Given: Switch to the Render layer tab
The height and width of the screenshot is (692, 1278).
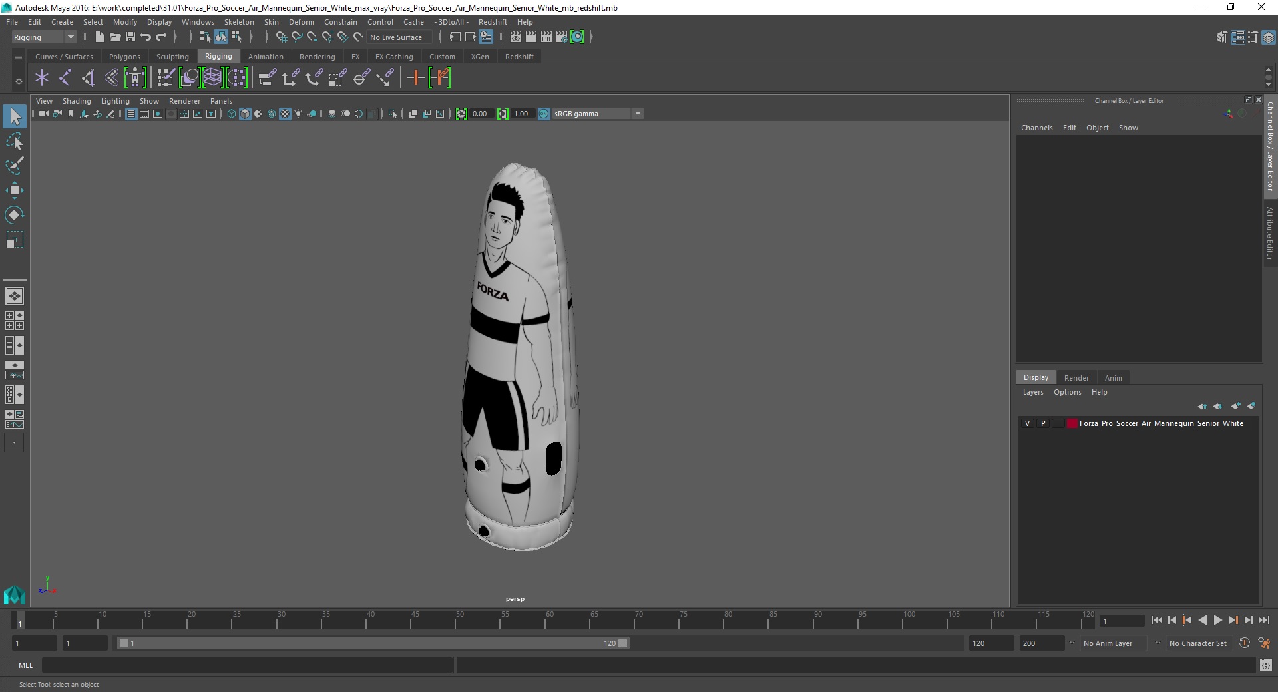Looking at the screenshot, I should click(x=1076, y=378).
